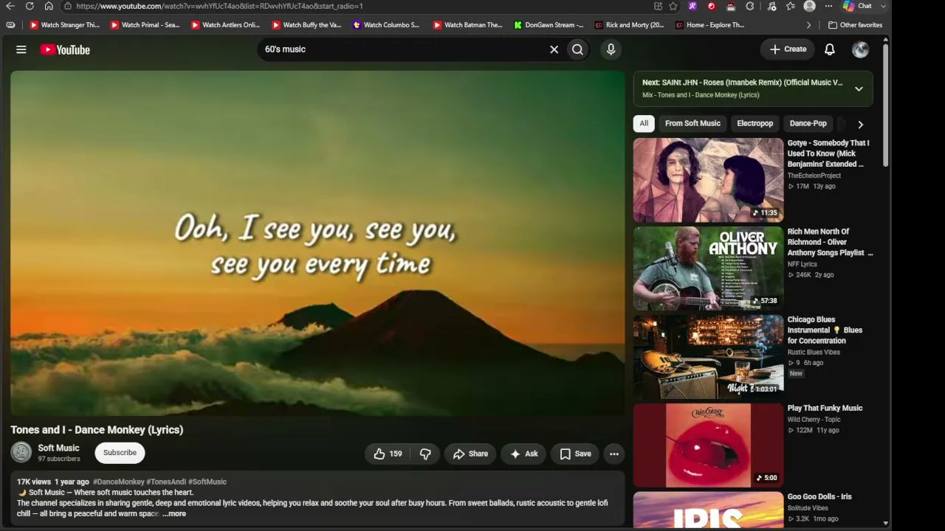Go back with the browser back arrow
Viewport: 945px width, 531px height.
(x=10, y=6)
